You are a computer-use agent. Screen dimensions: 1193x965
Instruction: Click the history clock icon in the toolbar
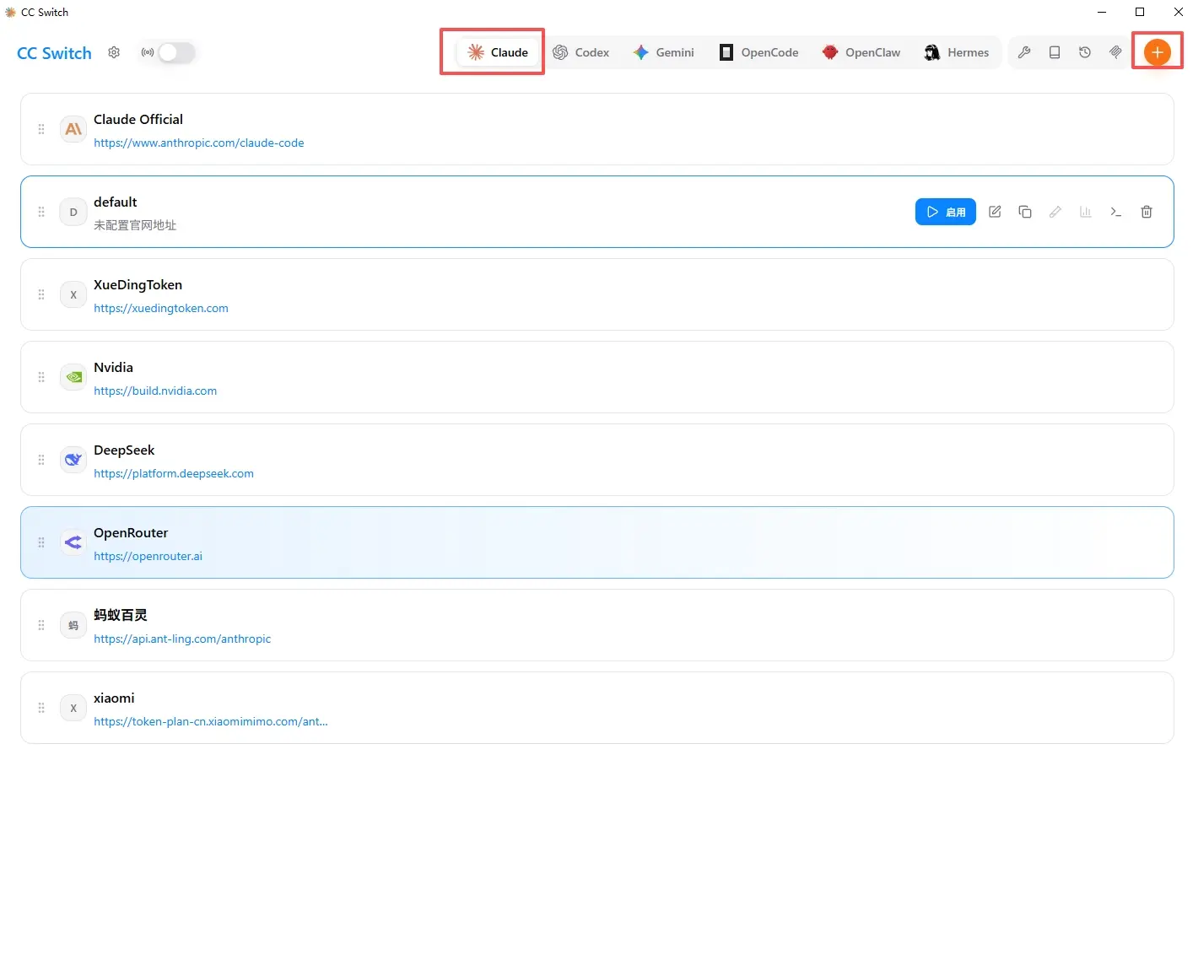tap(1085, 52)
